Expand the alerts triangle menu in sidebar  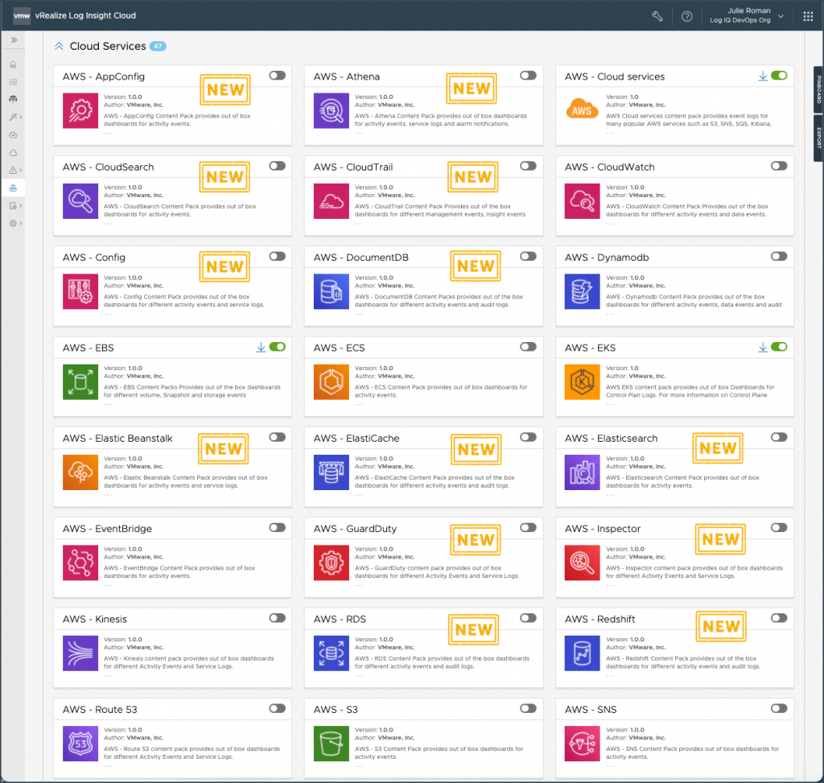(15, 171)
